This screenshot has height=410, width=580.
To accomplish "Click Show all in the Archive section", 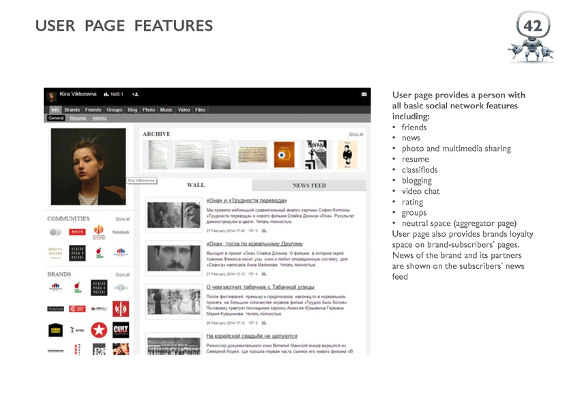I will pyautogui.click(x=356, y=134).
